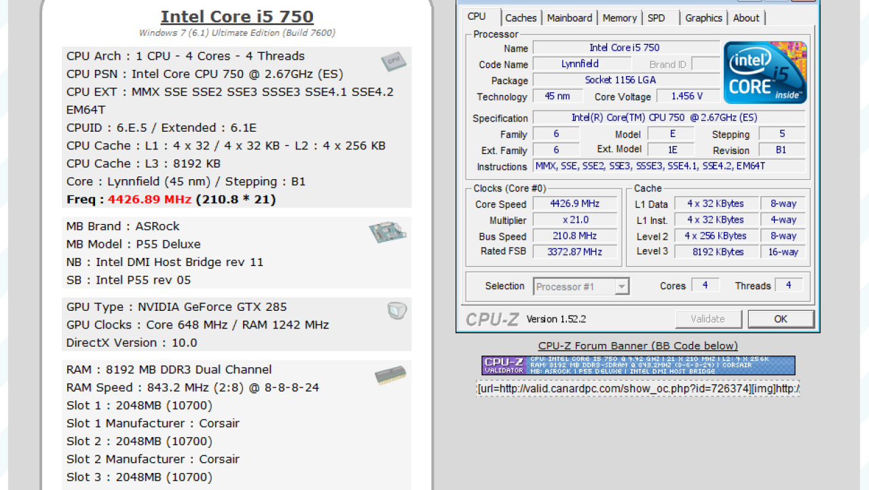Screen dimensions: 869x490
Task: Click the Level 2 value 4 x 256 KBytes
Action: (716, 236)
